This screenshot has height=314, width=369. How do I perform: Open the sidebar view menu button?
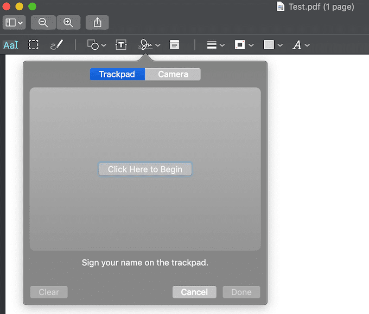click(14, 23)
